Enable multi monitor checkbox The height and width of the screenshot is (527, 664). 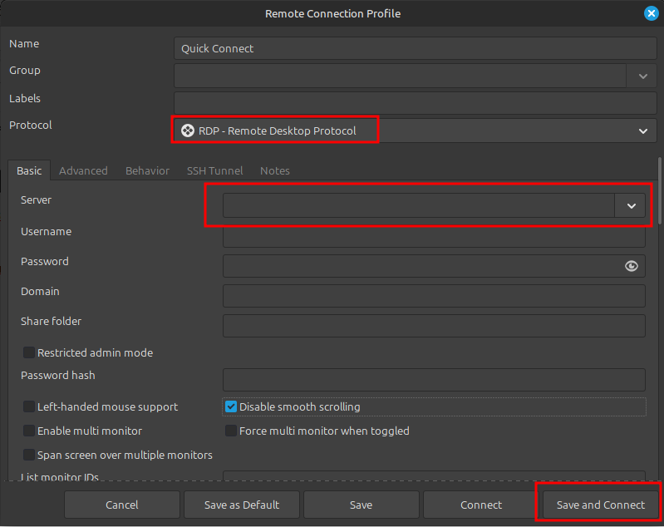[29, 431]
